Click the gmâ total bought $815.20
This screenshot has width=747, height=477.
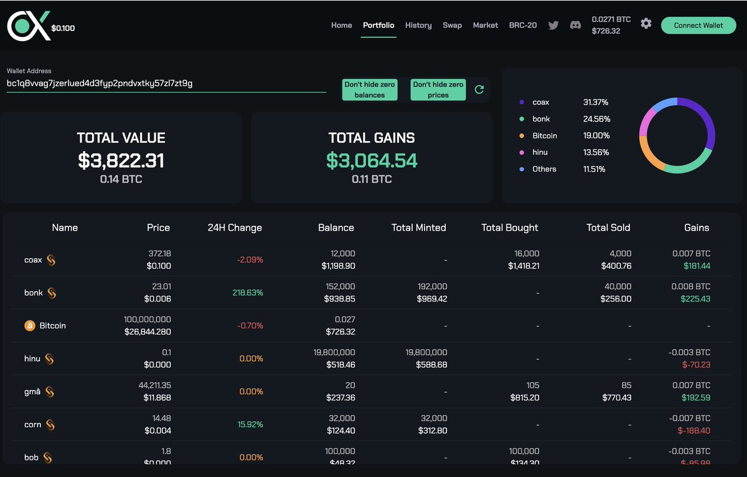525,397
